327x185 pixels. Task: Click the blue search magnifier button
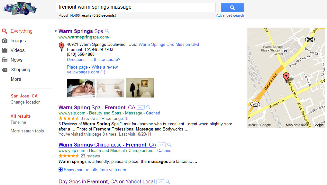(x=232, y=8)
